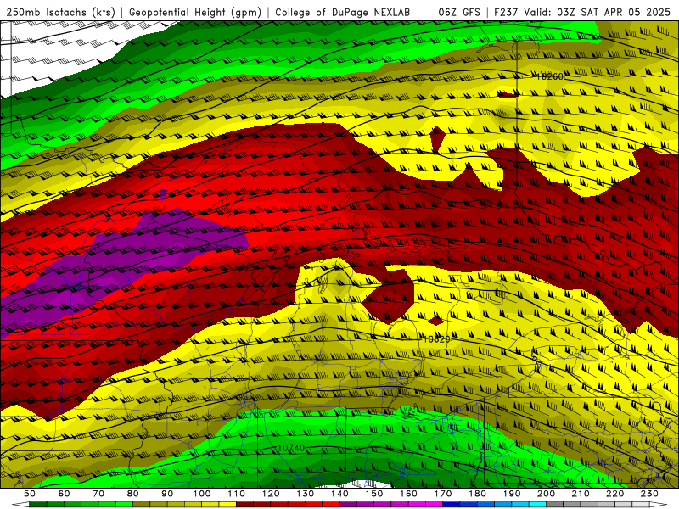This screenshot has width=679, height=509.
Task: Click the 10620 height contour label
Action: [x=436, y=339]
